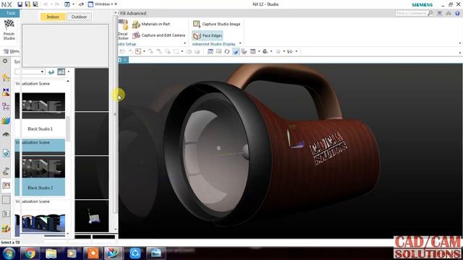Click the Save icon in title bar

20,4
